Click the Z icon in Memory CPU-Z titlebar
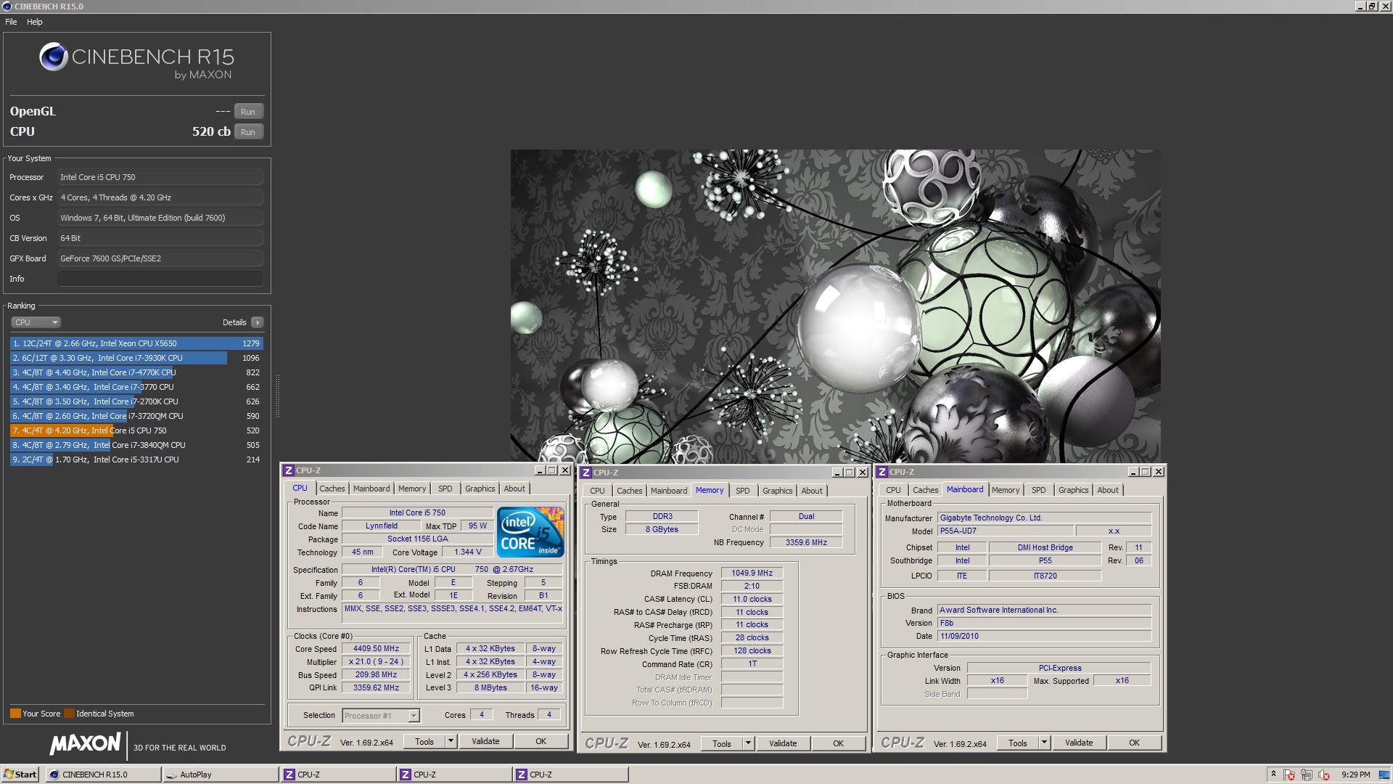Image resolution: width=1393 pixels, height=784 pixels. 586,473
